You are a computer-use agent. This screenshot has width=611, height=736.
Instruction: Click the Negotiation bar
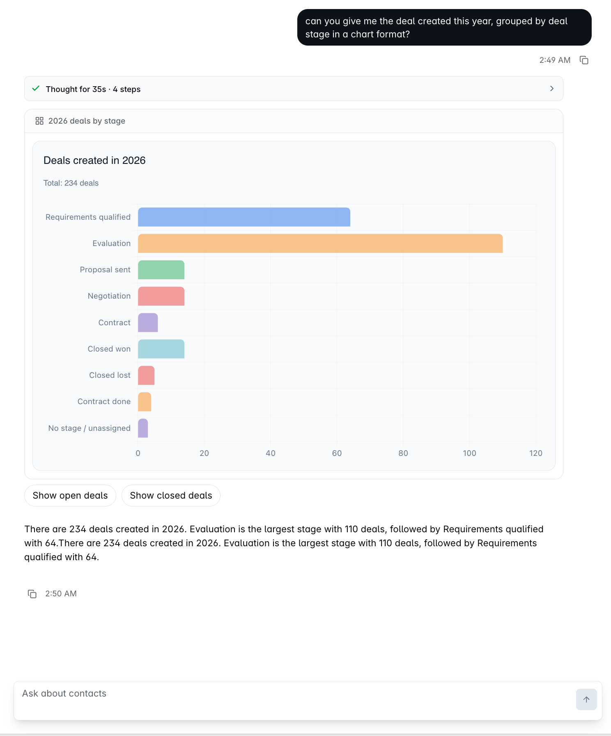pos(161,296)
